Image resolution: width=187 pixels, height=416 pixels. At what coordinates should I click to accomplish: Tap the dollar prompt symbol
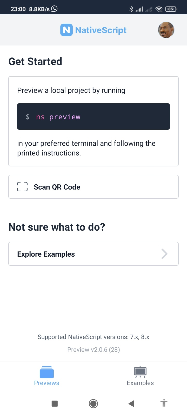pos(28,117)
